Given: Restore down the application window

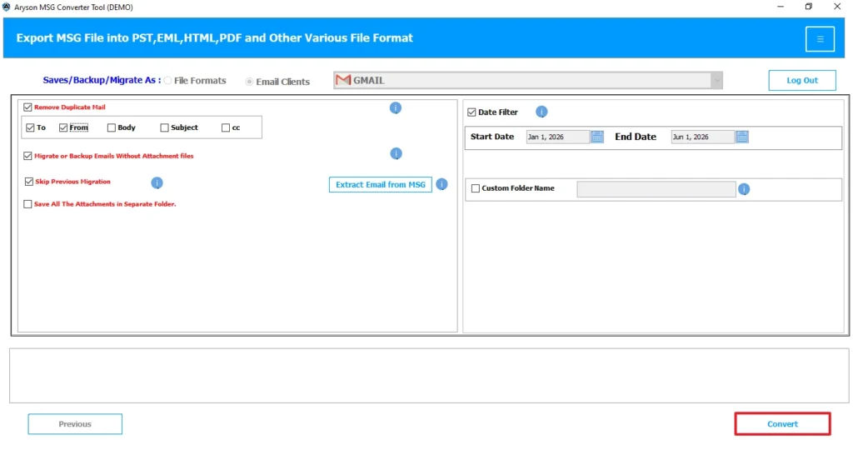Looking at the screenshot, I should click(x=808, y=7).
